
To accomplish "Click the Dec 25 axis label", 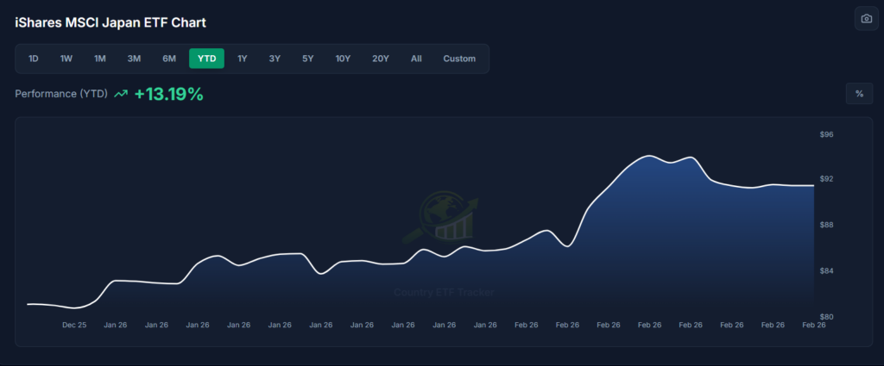I will coord(74,325).
